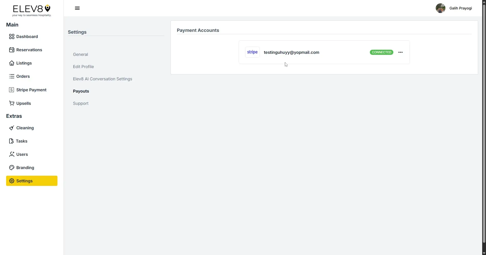
Task: Select the Tasks sidebar icon
Action: tap(11, 141)
